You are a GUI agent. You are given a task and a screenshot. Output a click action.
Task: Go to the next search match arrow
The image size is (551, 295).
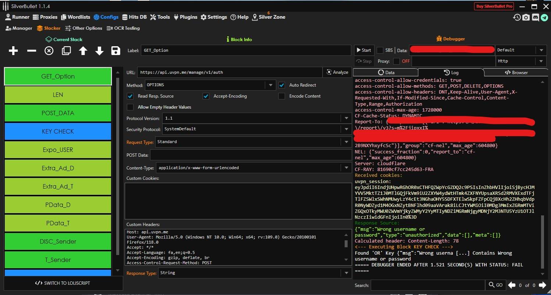[543, 285]
